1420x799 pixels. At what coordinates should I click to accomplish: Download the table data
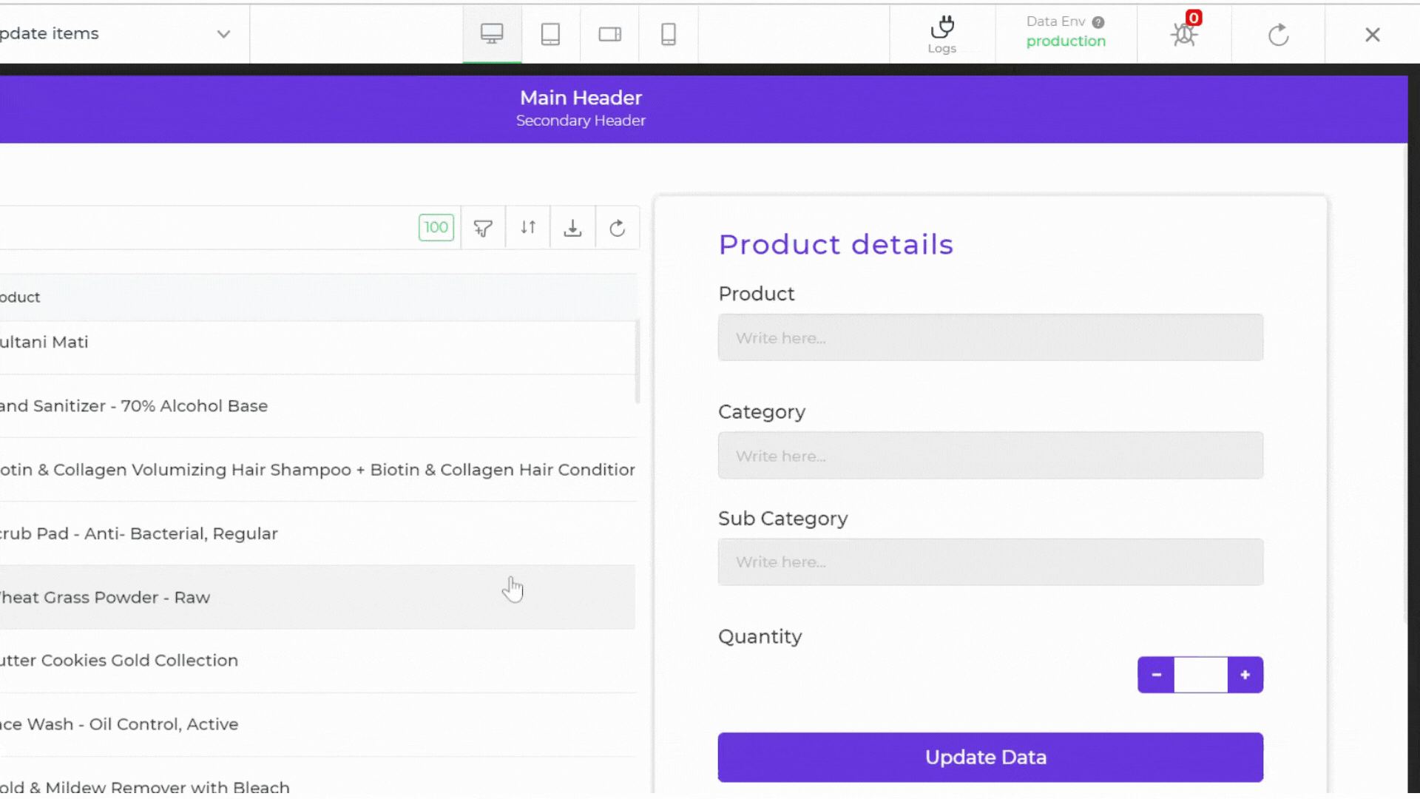[x=572, y=228]
